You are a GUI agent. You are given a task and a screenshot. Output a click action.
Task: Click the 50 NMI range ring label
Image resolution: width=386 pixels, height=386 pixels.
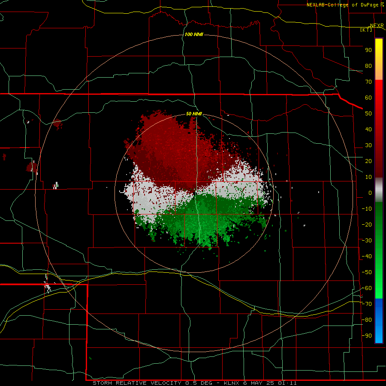pyautogui.click(x=194, y=114)
